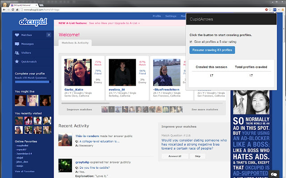Open the graytulip username link
The height and width of the screenshot is (178, 286).
coord(82,162)
